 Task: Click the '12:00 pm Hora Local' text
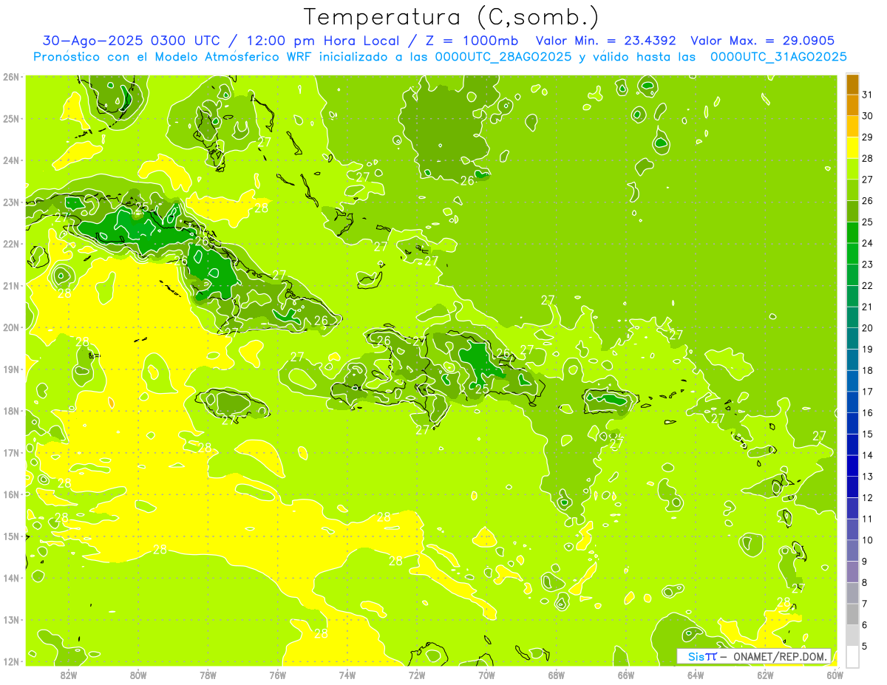[x=324, y=41]
